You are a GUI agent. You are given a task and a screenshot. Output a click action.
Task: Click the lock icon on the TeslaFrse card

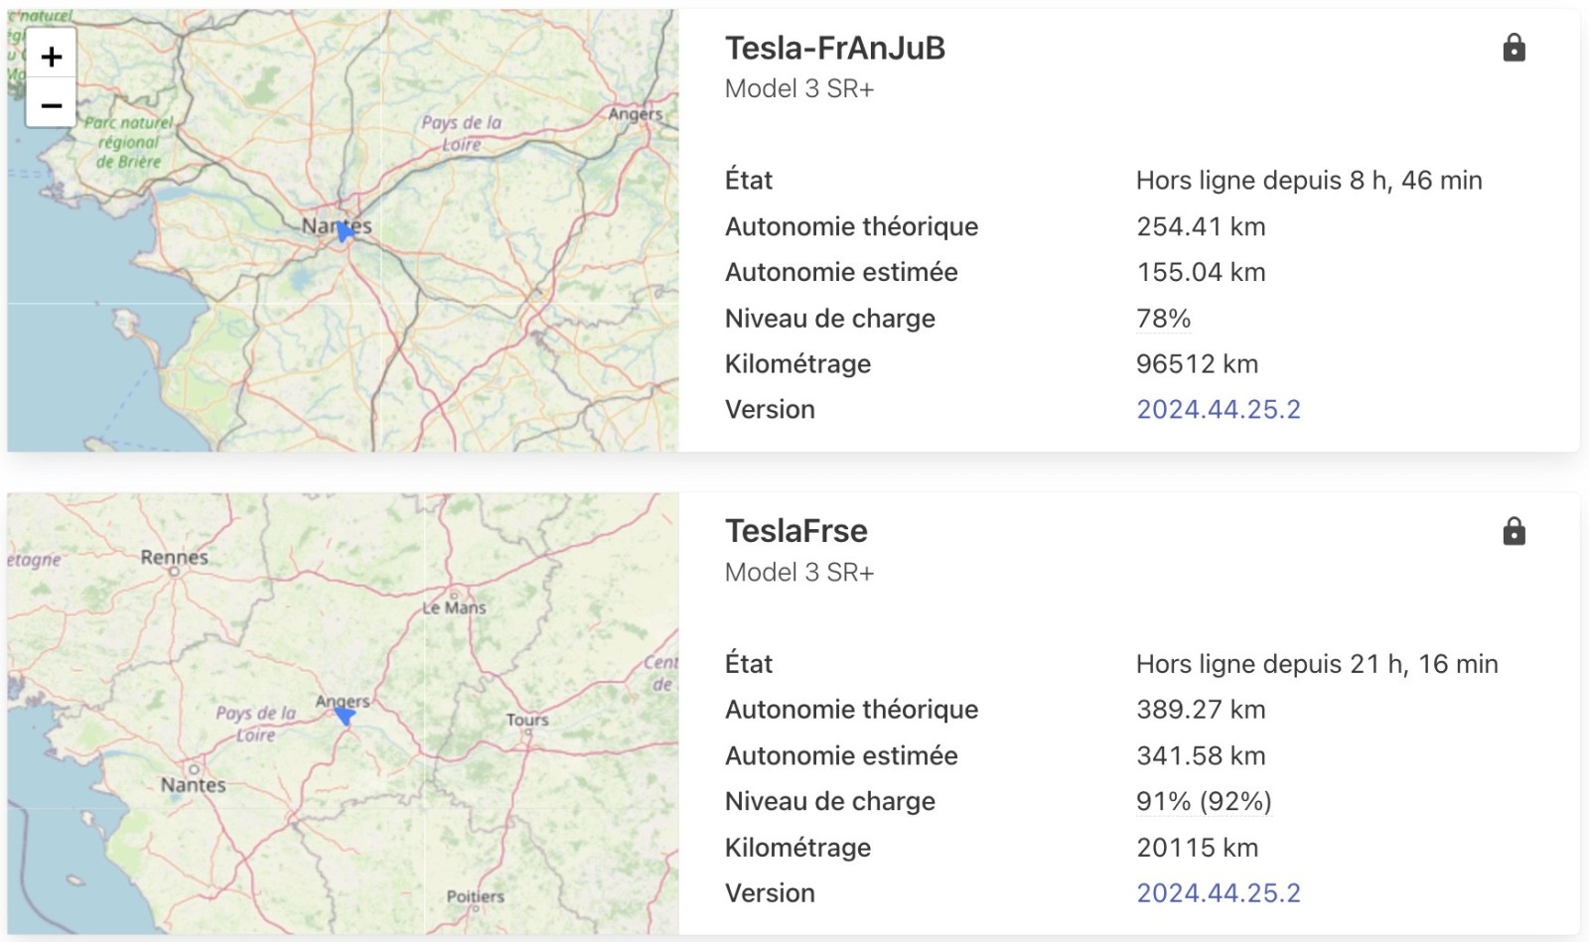1514,531
